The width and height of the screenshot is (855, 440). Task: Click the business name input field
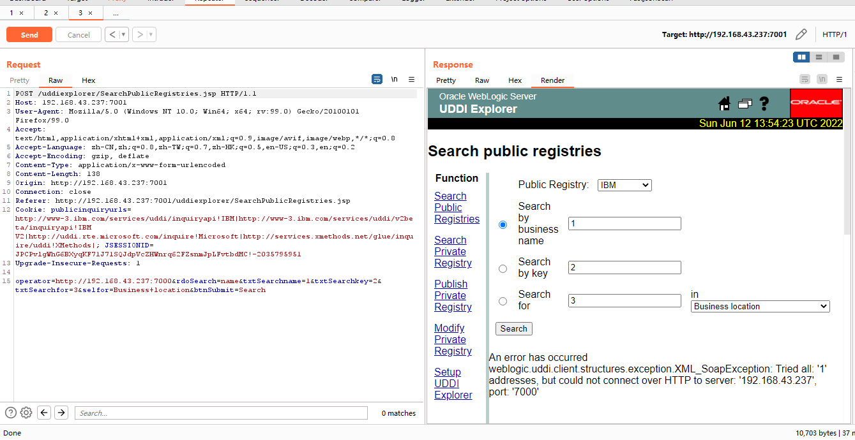coord(624,223)
